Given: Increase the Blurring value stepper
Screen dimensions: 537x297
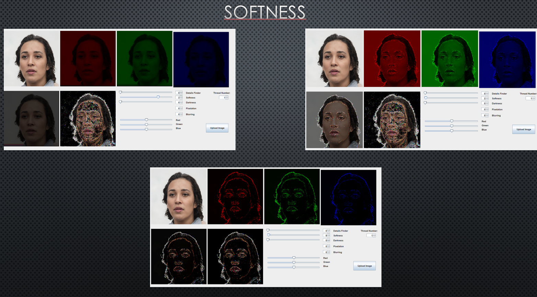Looking at the screenshot, I should click(329, 251).
